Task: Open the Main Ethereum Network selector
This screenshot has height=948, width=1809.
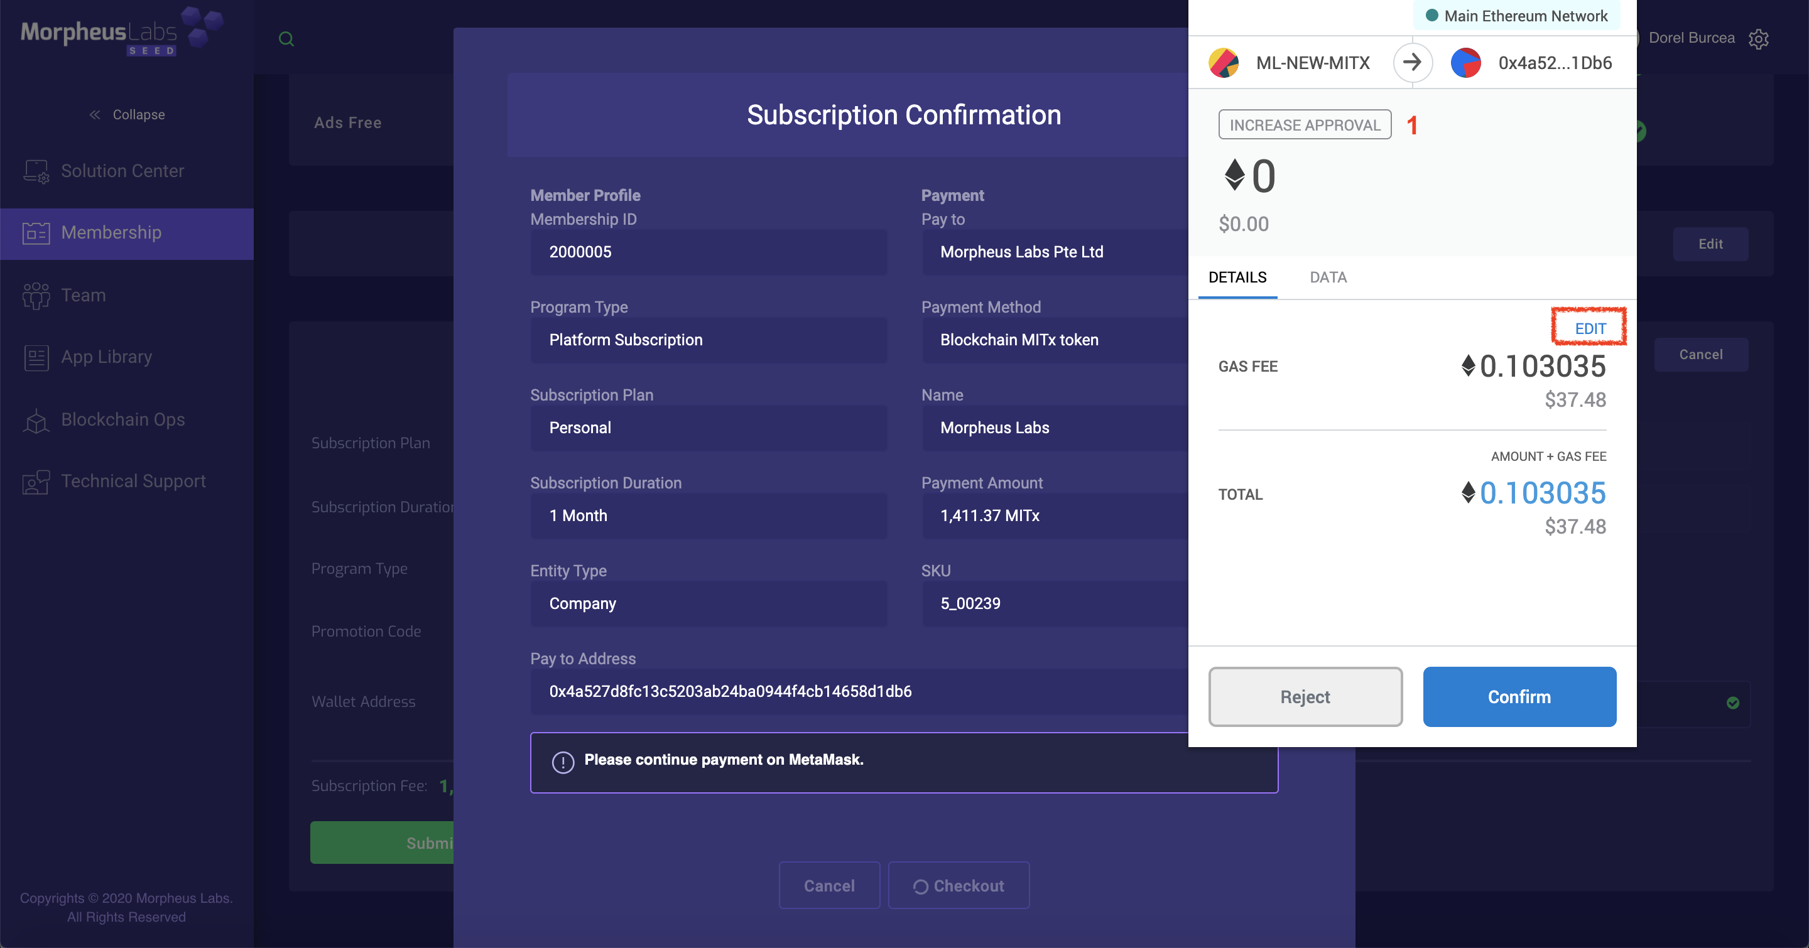Action: (1517, 16)
